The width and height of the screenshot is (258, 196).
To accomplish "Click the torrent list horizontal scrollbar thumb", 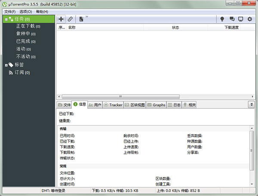I will [x=120, y=97].
